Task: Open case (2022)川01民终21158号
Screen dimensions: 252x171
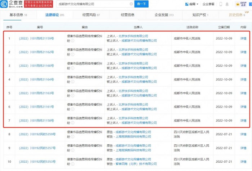Action: [x=36, y=120]
